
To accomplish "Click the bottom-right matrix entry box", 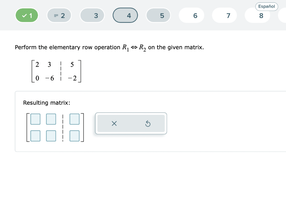I will pyautogui.click(x=75, y=136).
